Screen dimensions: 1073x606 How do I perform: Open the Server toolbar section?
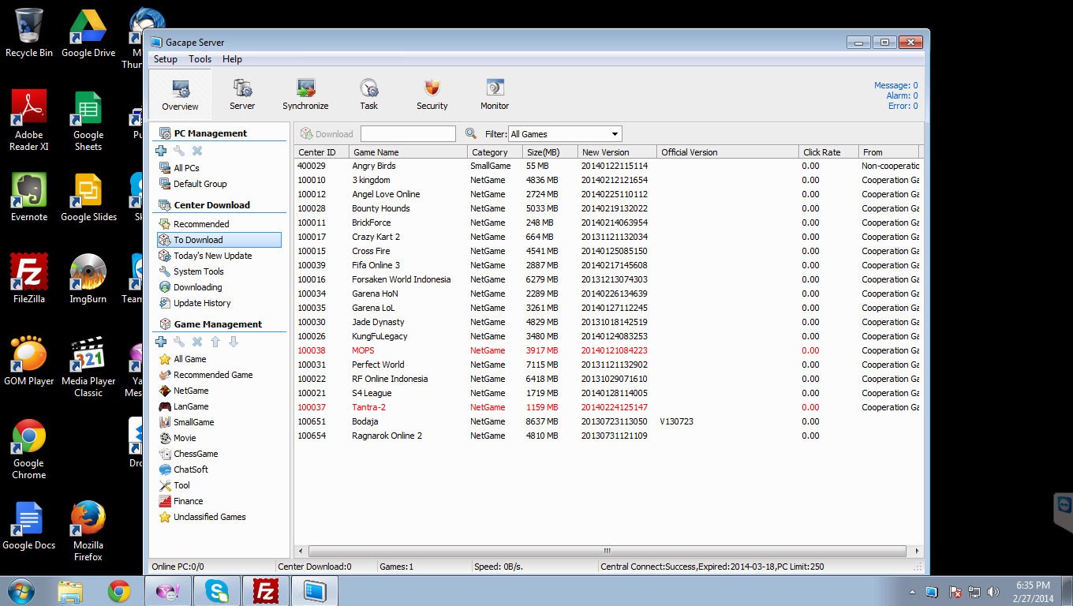(242, 95)
